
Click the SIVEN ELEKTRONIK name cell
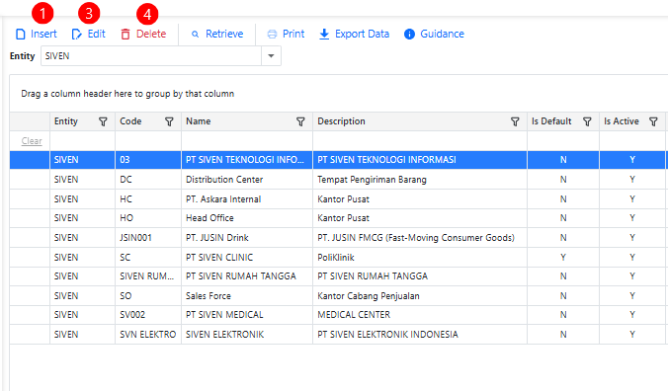tap(247, 335)
